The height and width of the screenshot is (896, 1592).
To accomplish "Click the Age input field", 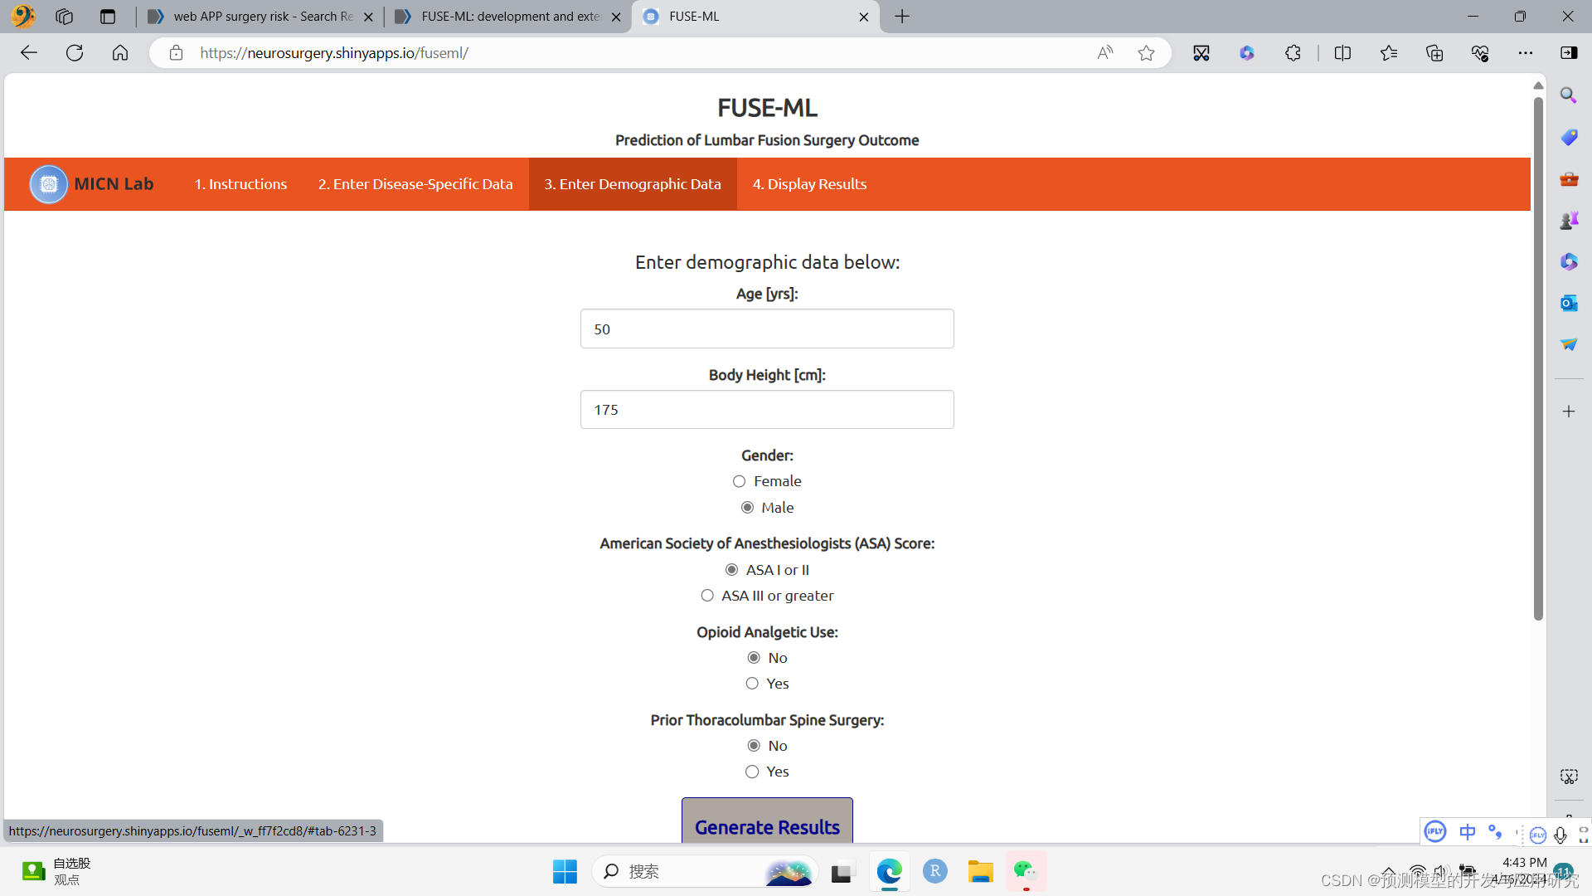I will 767,329.
